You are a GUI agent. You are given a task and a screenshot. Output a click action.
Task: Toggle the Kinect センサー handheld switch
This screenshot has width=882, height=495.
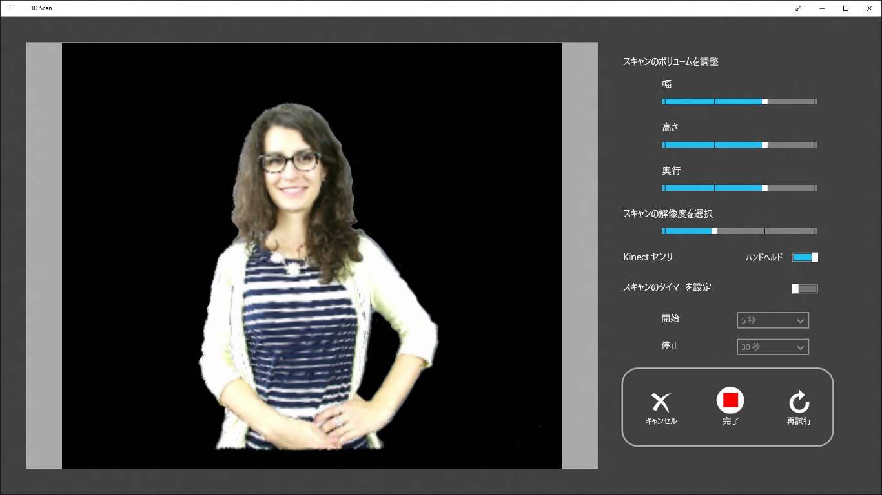[x=805, y=257]
